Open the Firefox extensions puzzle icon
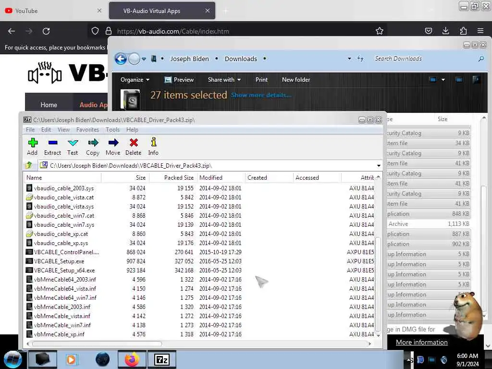492x369 pixels. coord(463,31)
